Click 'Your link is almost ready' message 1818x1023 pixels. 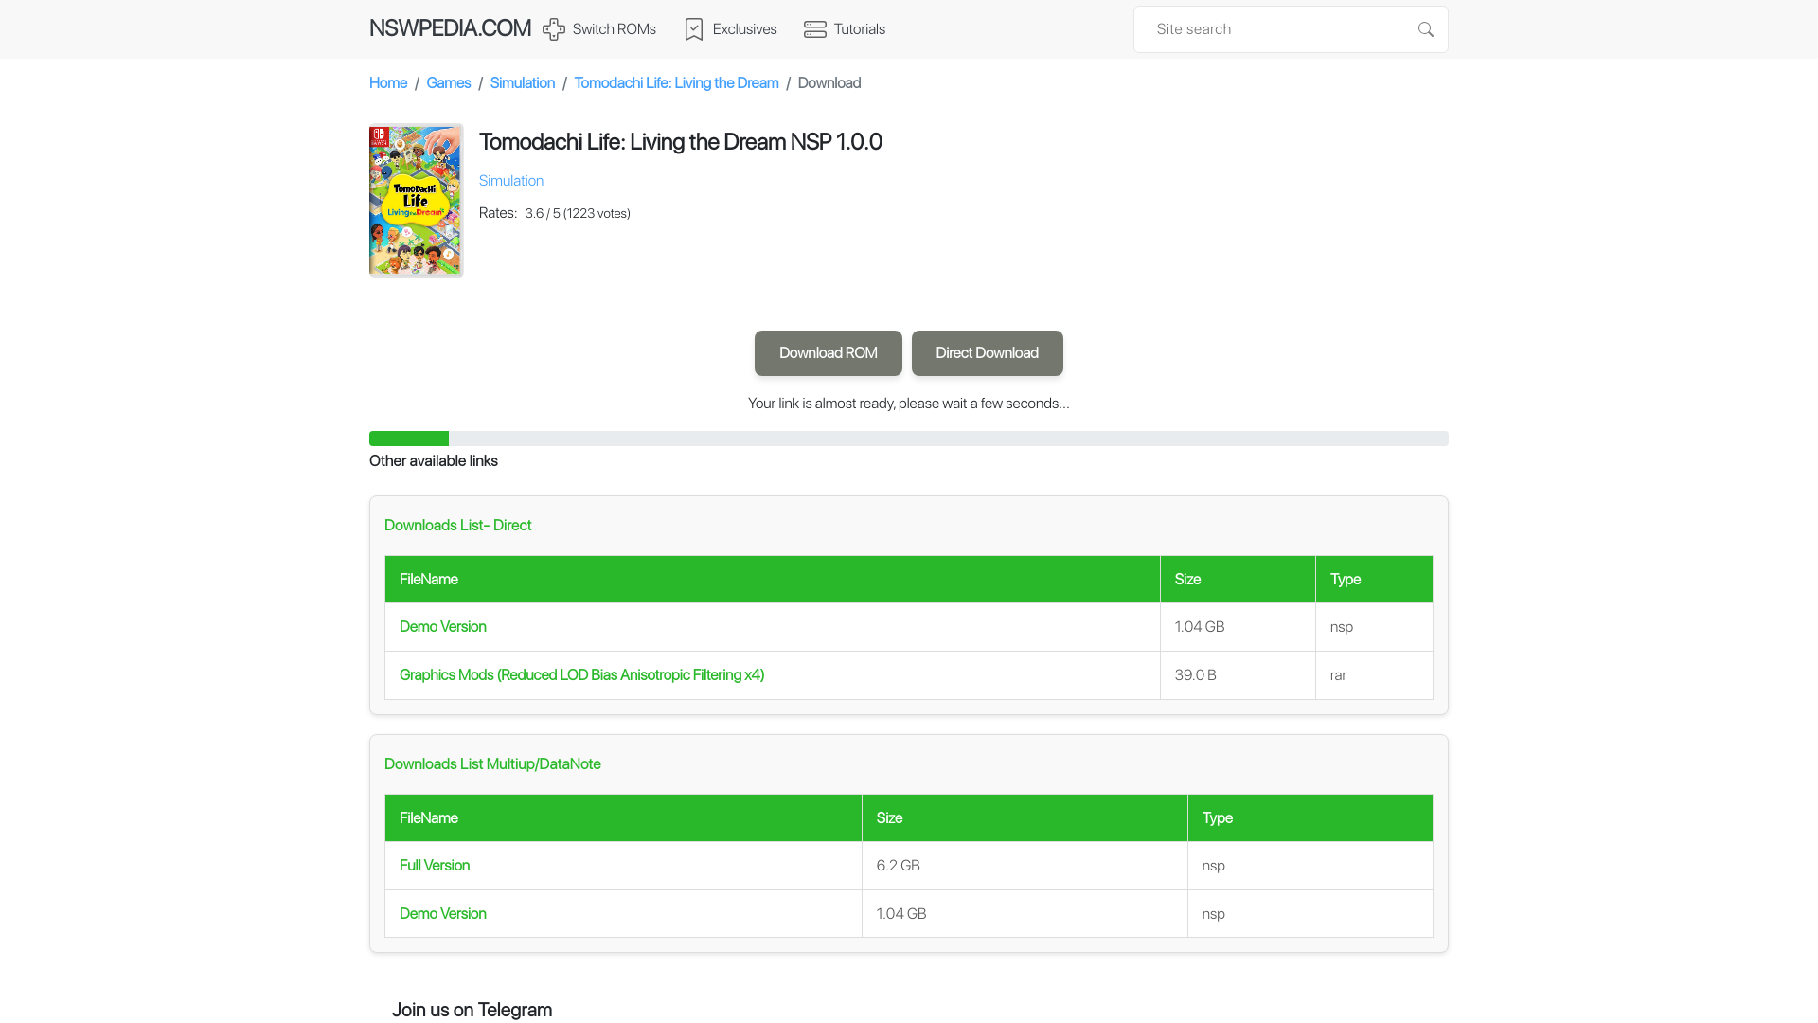tap(909, 404)
